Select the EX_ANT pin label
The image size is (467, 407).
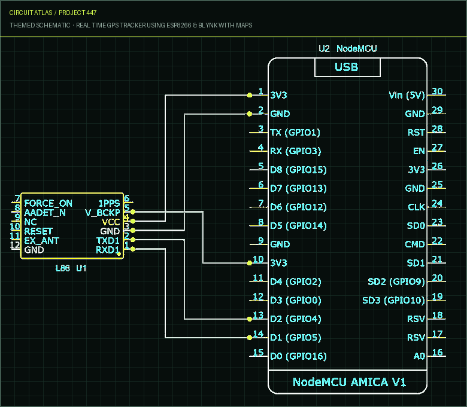42,240
